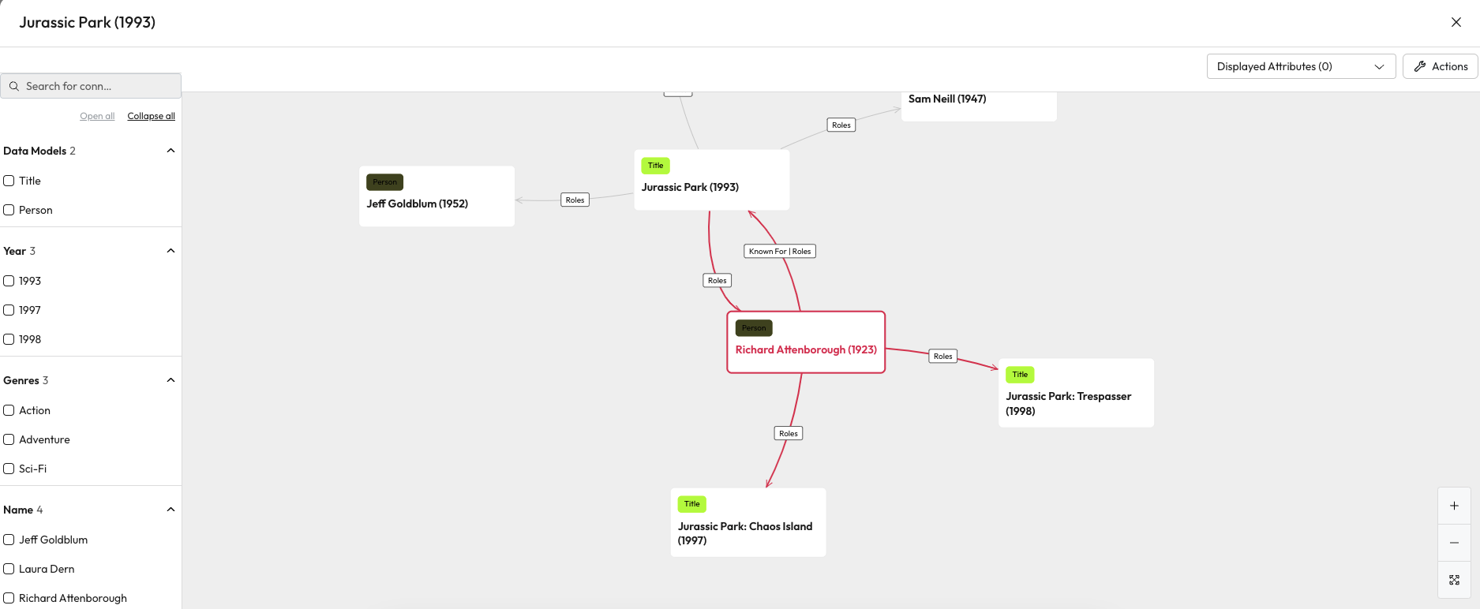Enable the Title data model checkbox
Viewport: 1480px width, 609px height.
pos(9,181)
